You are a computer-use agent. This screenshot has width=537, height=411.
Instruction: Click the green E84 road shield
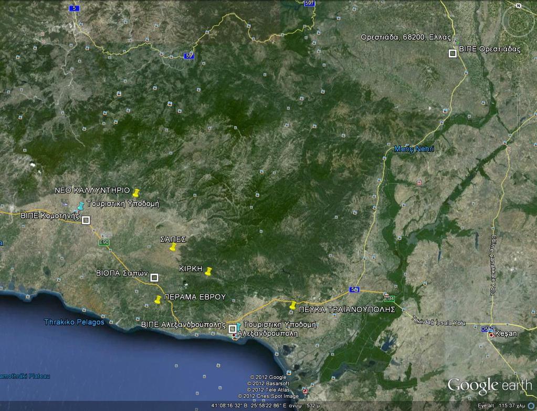click(x=389, y=299)
